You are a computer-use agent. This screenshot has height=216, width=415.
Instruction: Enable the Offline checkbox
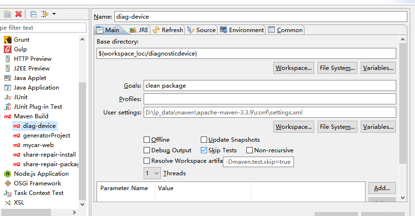pyautogui.click(x=146, y=139)
